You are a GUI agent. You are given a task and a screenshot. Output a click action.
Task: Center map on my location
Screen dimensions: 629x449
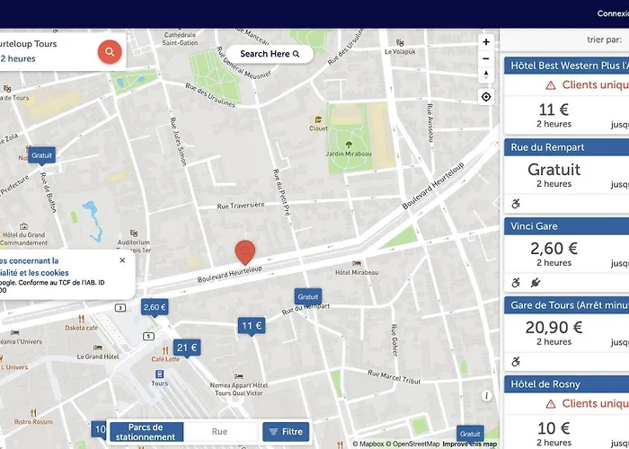pos(486,97)
